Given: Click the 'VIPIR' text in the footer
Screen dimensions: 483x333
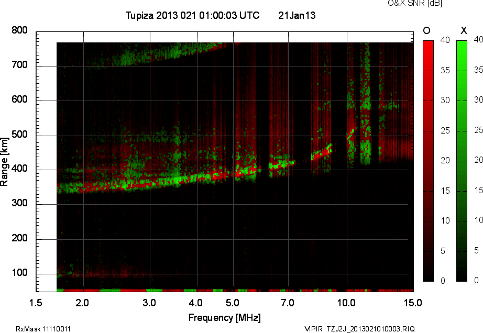Looking at the screenshot, I should [314, 329].
